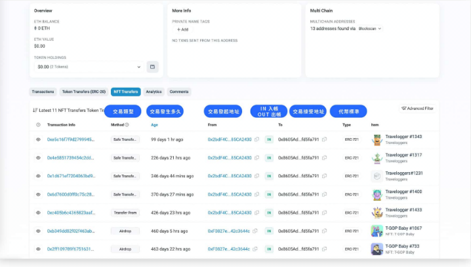This screenshot has width=471, height=267.
Task: Click Safe Transfer badge in 99 days row
Action: coord(125,139)
